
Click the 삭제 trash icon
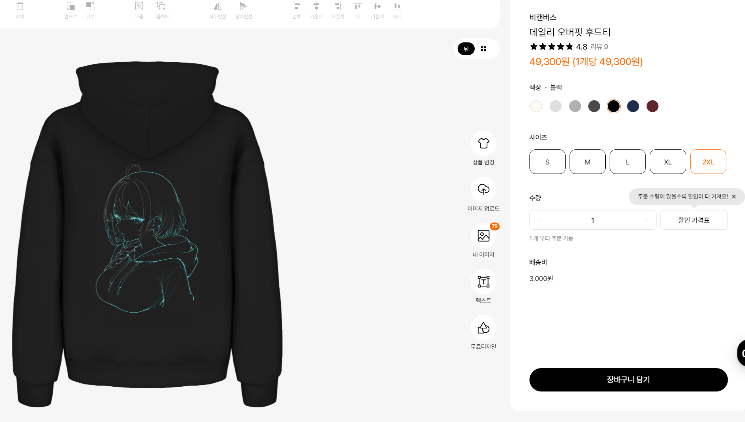[x=20, y=6]
